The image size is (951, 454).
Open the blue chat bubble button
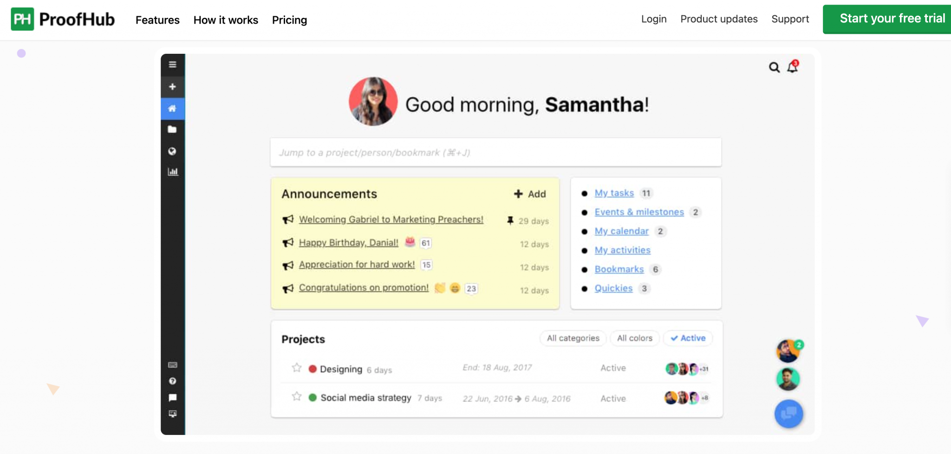coord(788,413)
